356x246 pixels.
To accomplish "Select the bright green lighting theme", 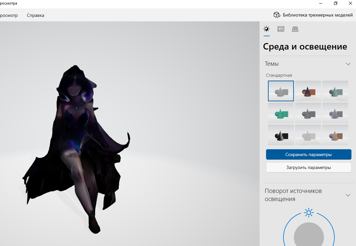I will pyautogui.click(x=281, y=113).
